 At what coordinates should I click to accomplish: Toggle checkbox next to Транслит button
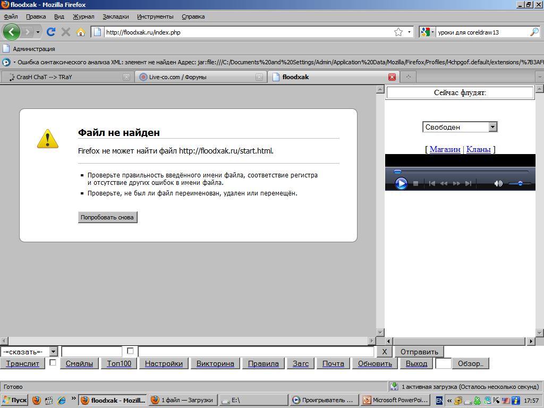coord(53,362)
